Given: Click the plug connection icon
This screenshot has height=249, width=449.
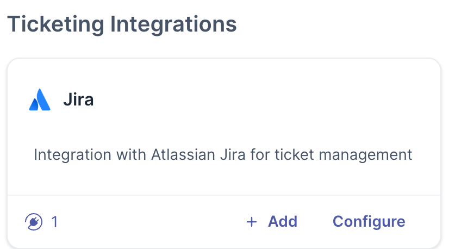Looking at the screenshot, I should pyautogui.click(x=34, y=222).
